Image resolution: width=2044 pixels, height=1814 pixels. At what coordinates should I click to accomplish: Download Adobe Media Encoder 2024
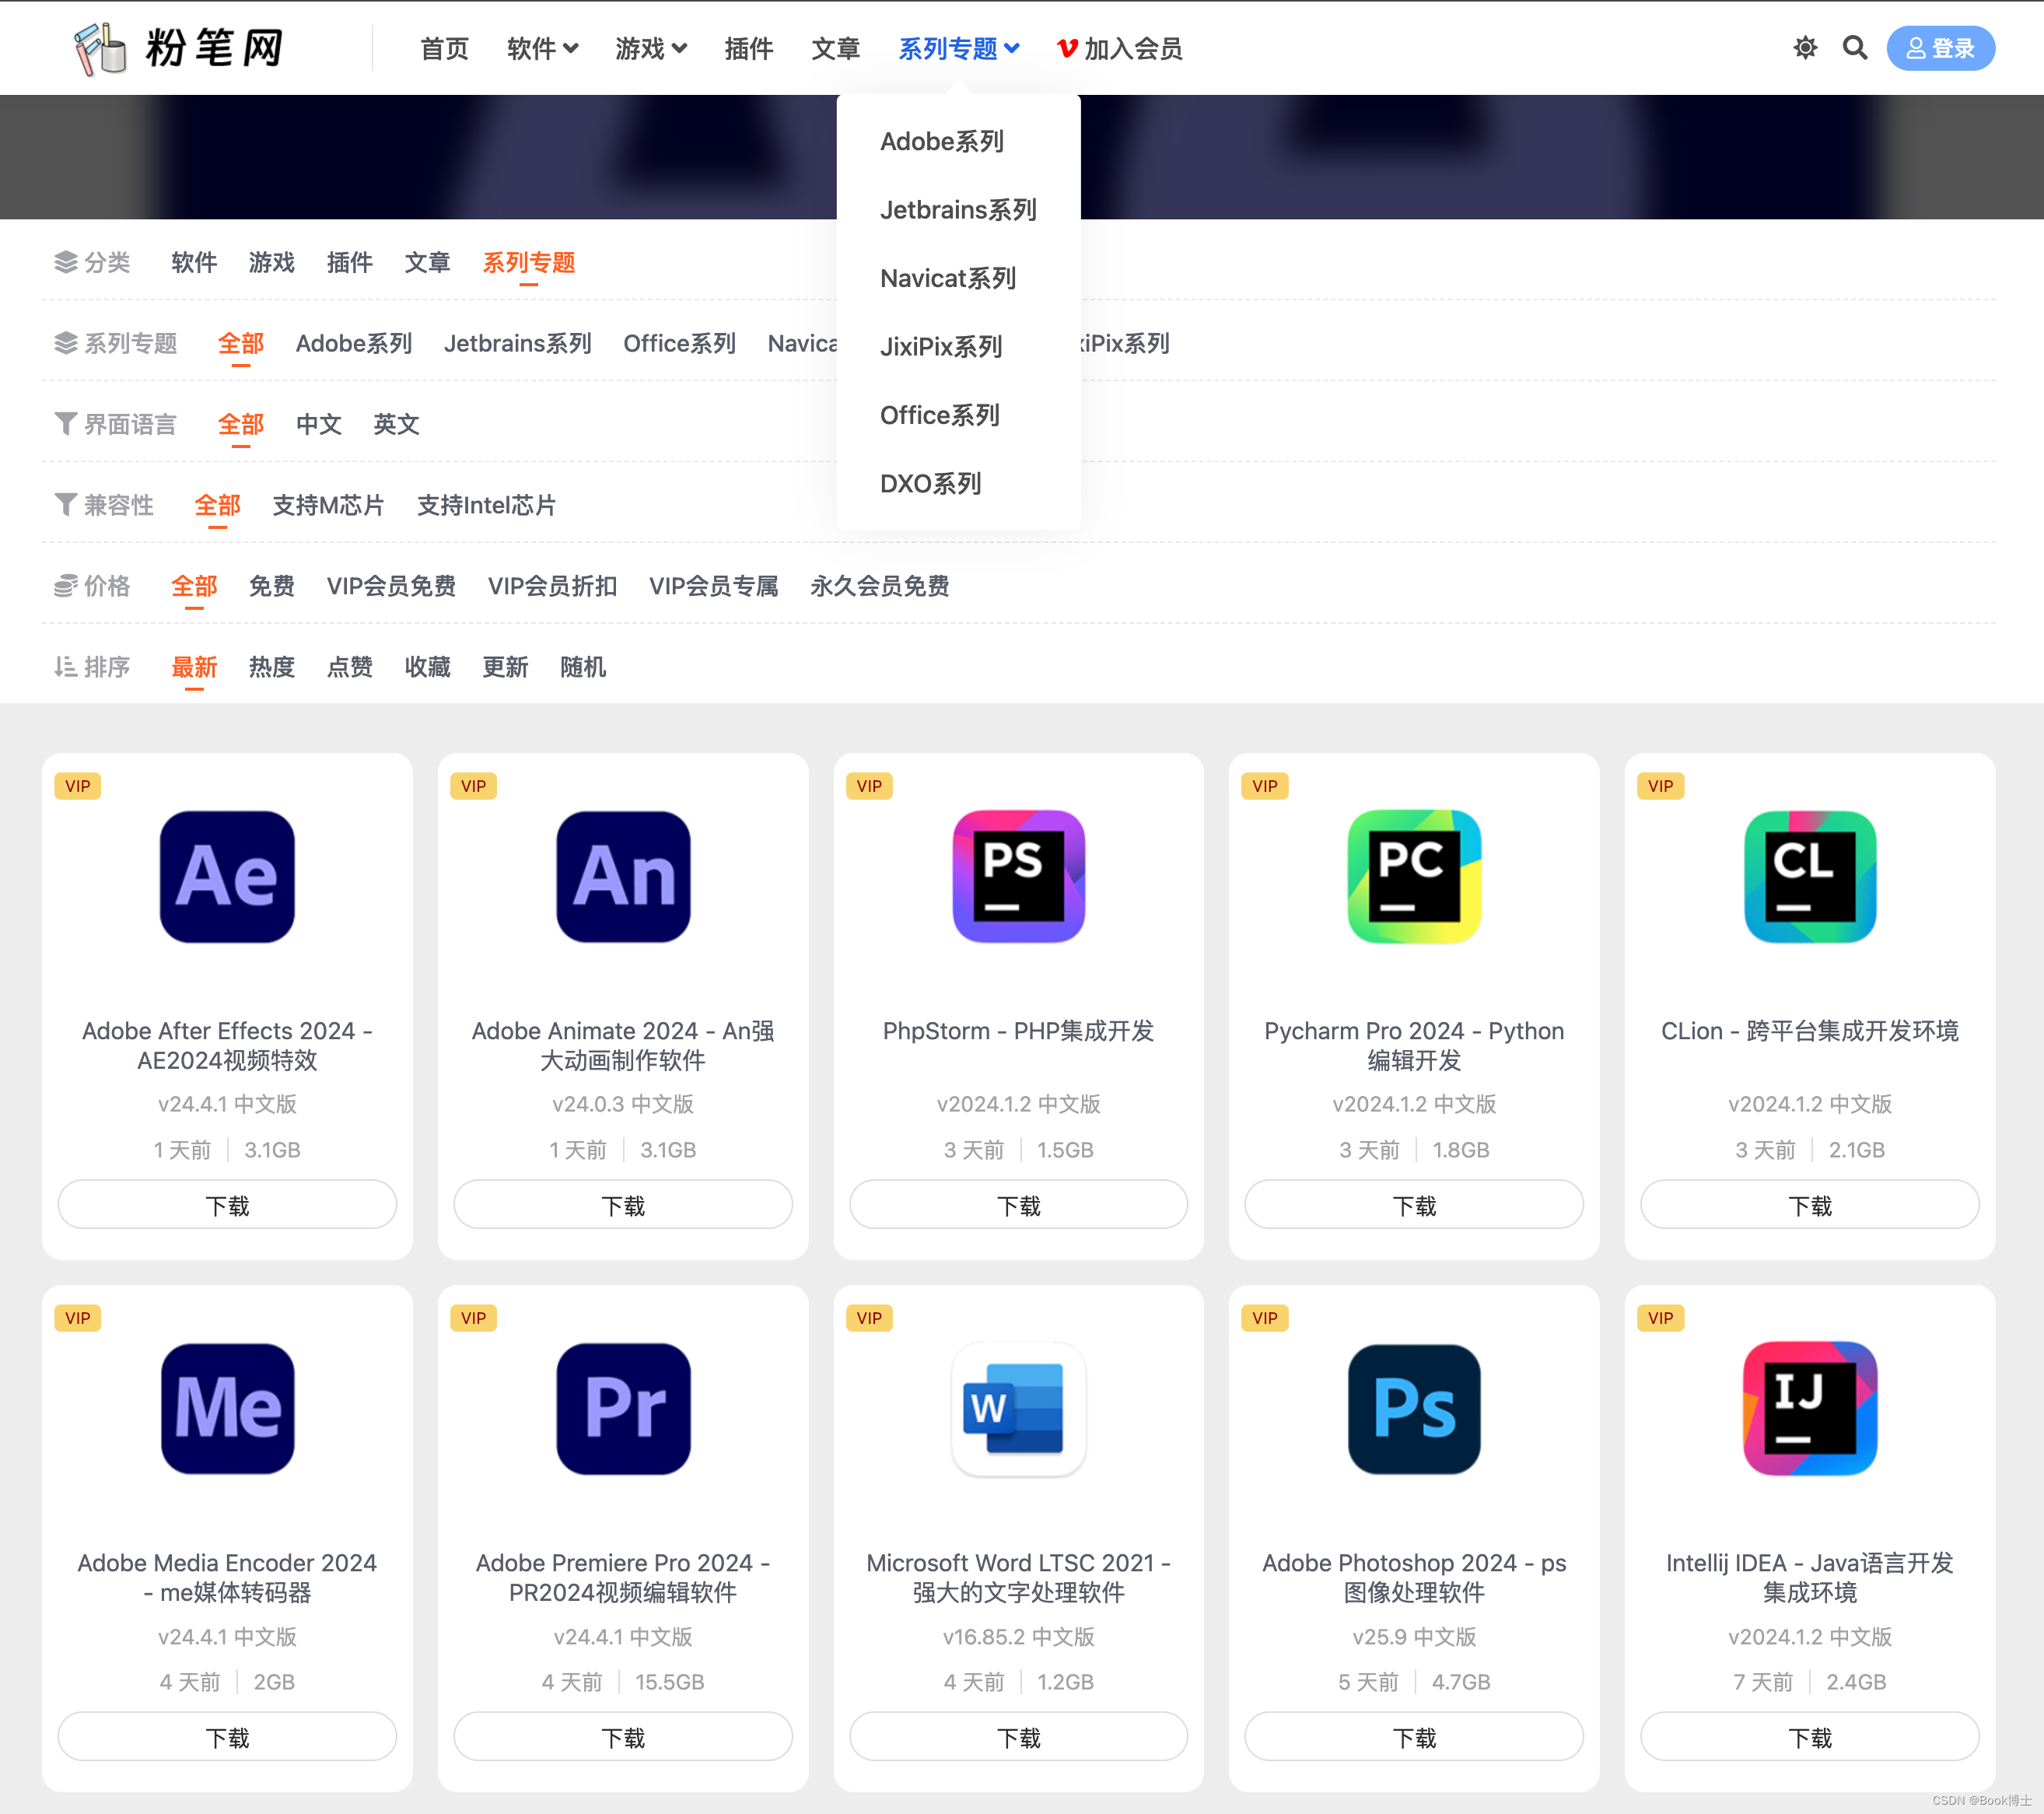click(x=227, y=1737)
